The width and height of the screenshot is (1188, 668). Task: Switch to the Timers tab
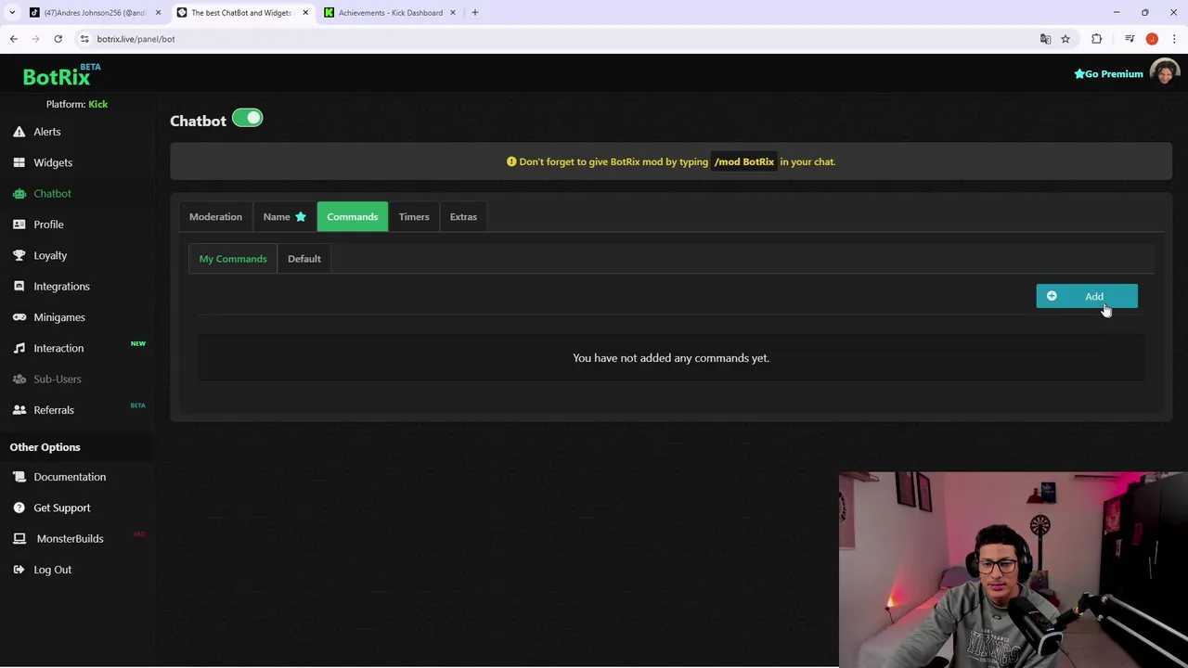tap(414, 216)
